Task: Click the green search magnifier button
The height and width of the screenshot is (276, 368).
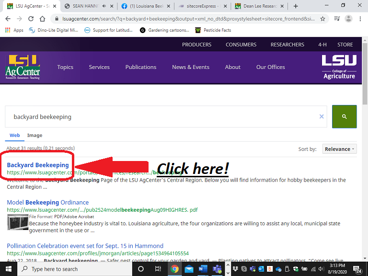Action: coord(345,116)
